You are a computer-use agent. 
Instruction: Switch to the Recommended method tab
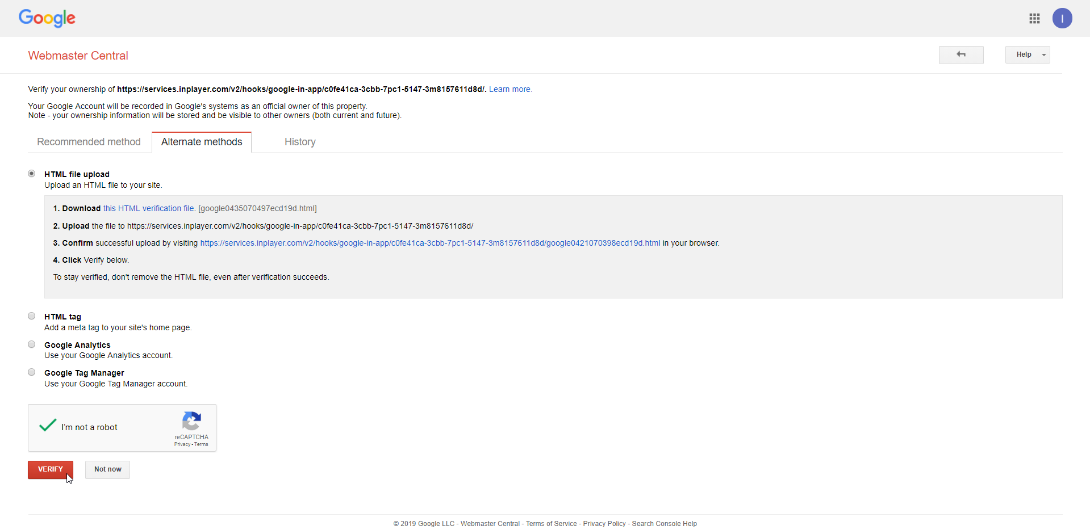[x=89, y=142]
